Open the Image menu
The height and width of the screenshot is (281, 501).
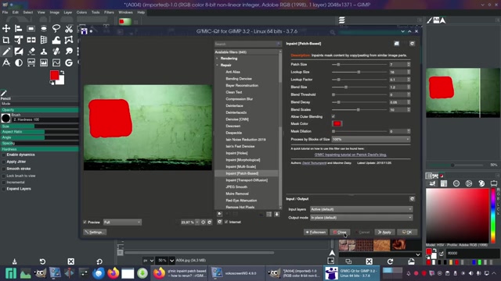pos(54,12)
